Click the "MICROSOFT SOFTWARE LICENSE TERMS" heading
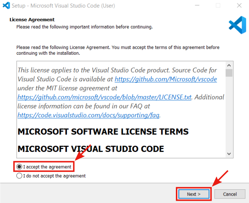This screenshot has height=203, width=249. click(103, 132)
